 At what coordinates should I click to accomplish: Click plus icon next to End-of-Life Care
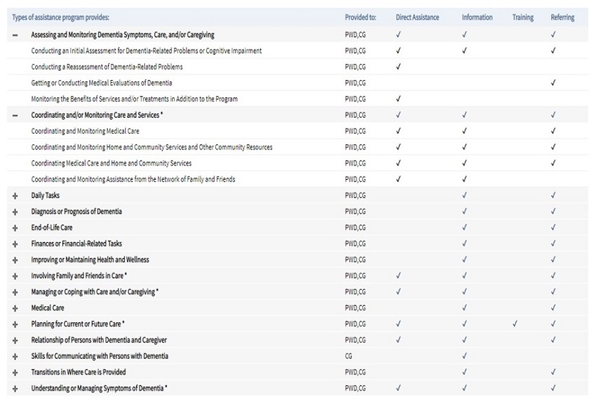tap(15, 227)
